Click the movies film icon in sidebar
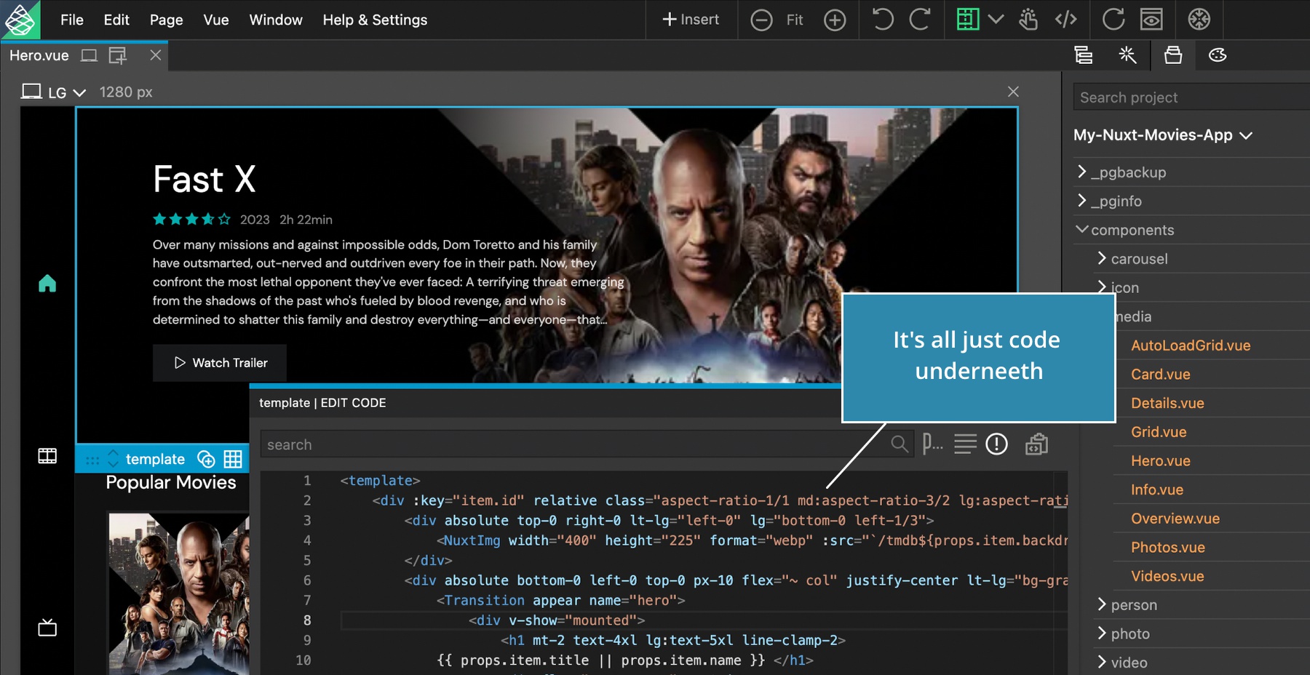This screenshot has width=1310, height=675. [x=47, y=456]
